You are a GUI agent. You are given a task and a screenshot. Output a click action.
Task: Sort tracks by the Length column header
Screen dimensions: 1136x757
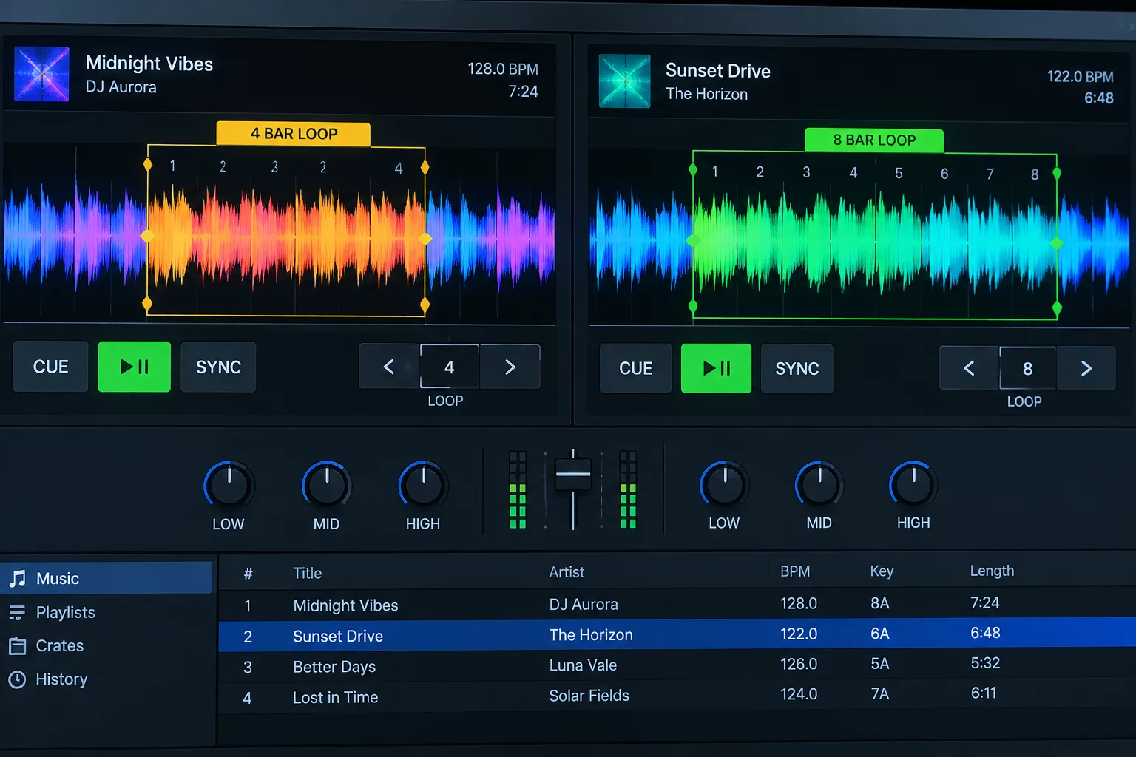click(x=992, y=571)
